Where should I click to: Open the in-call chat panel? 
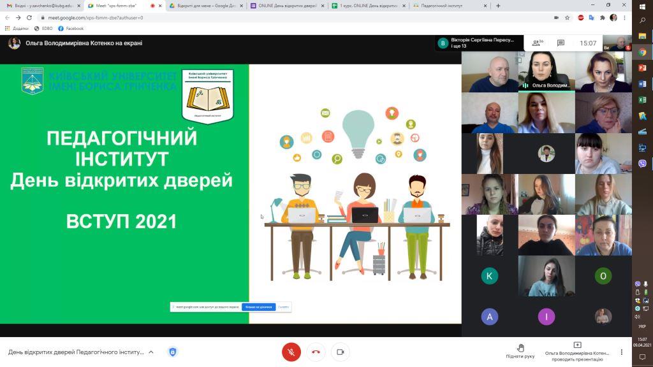point(561,42)
